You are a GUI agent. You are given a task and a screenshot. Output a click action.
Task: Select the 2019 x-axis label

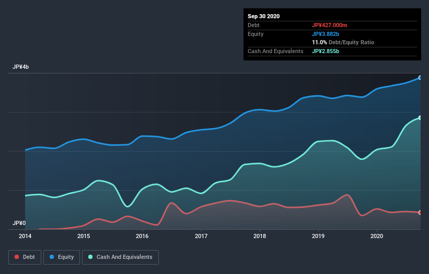318,236
